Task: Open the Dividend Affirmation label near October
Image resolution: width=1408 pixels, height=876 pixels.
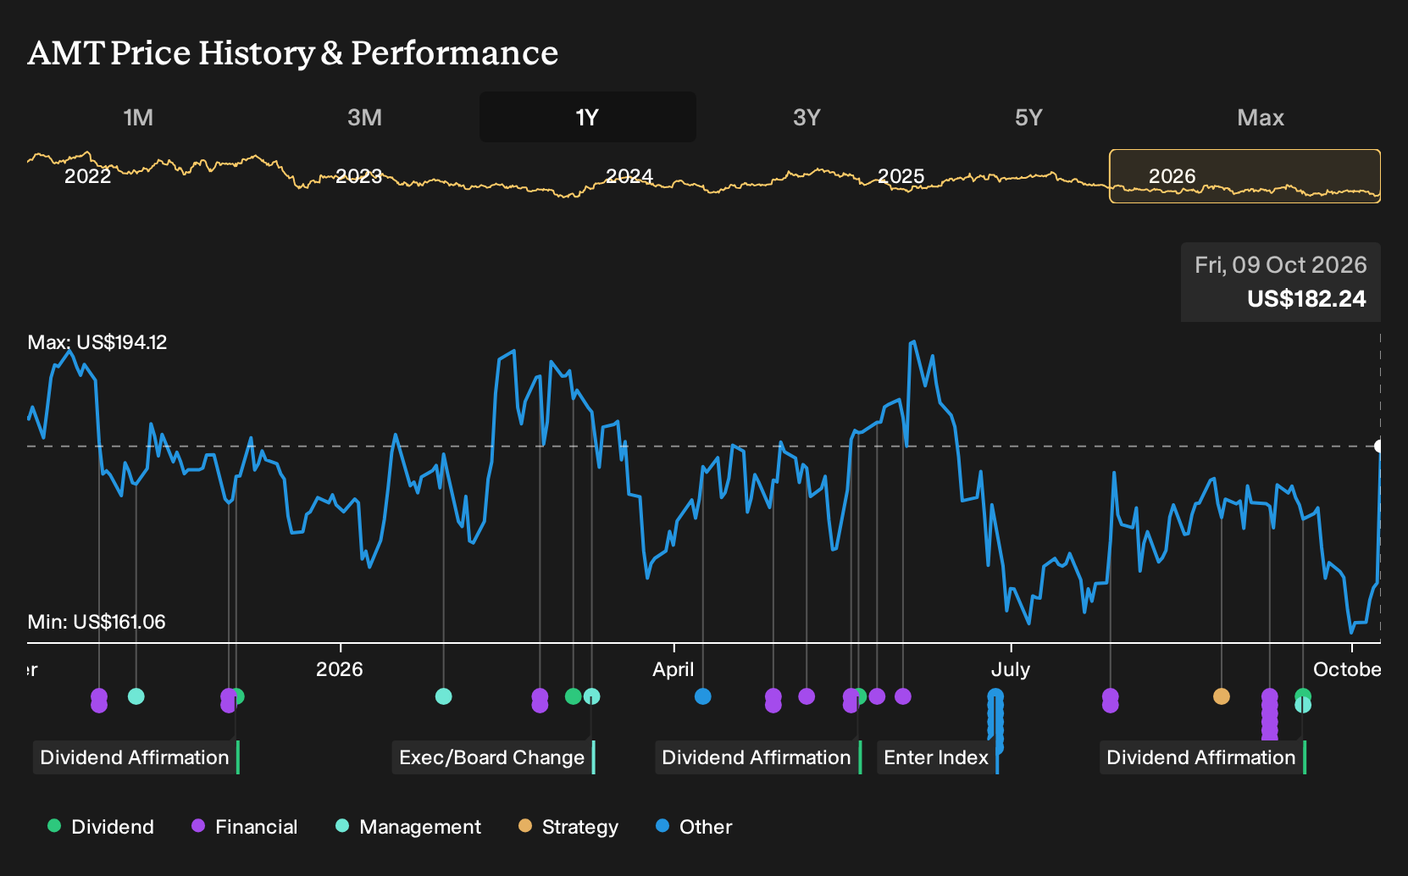Action: (1202, 757)
